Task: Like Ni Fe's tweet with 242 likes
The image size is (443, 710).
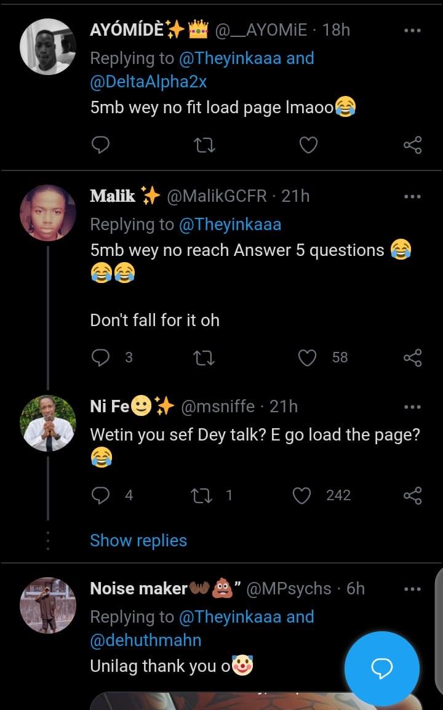Action: coord(302,495)
